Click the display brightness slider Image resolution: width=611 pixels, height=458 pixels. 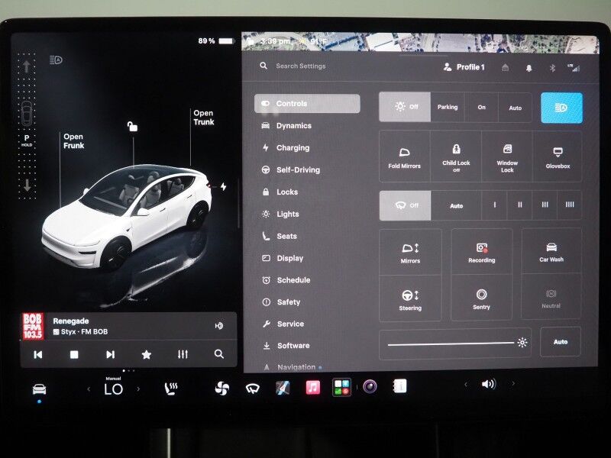[455, 343]
